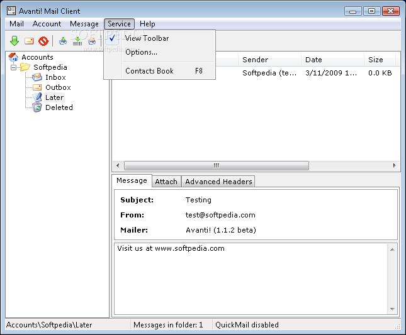
Task: Open Contacts Book from the Service menu
Action: click(159, 71)
